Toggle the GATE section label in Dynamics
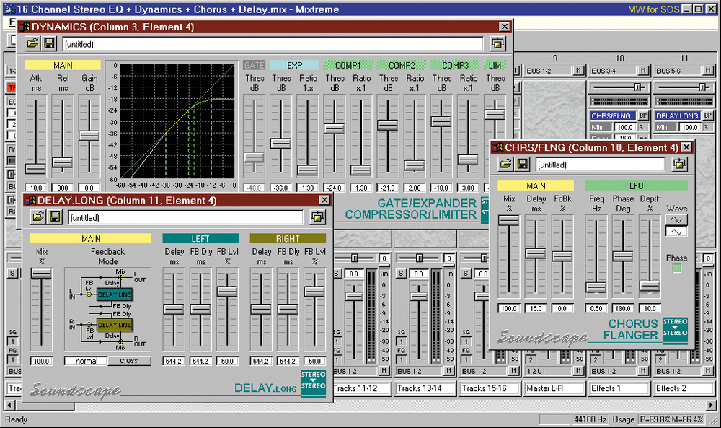This screenshot has width=721, height=428. pyautogui.click(x=254, y=65)
